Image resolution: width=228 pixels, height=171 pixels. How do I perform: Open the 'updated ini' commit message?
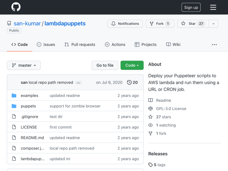[x=60, y=159]
